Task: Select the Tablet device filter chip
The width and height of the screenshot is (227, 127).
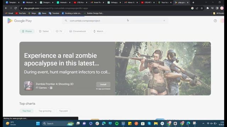Action: (x=44, y=31)
